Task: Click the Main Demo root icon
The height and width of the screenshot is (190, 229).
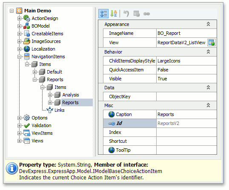Action: (x=19, y=11)
